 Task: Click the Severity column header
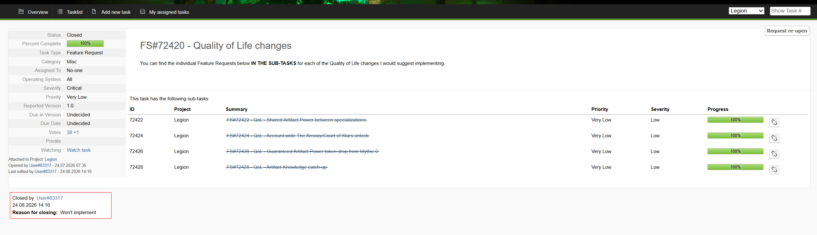(x=660, y=109)
